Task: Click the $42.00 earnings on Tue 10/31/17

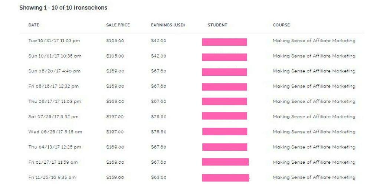Action: click(x=158, y=41)
